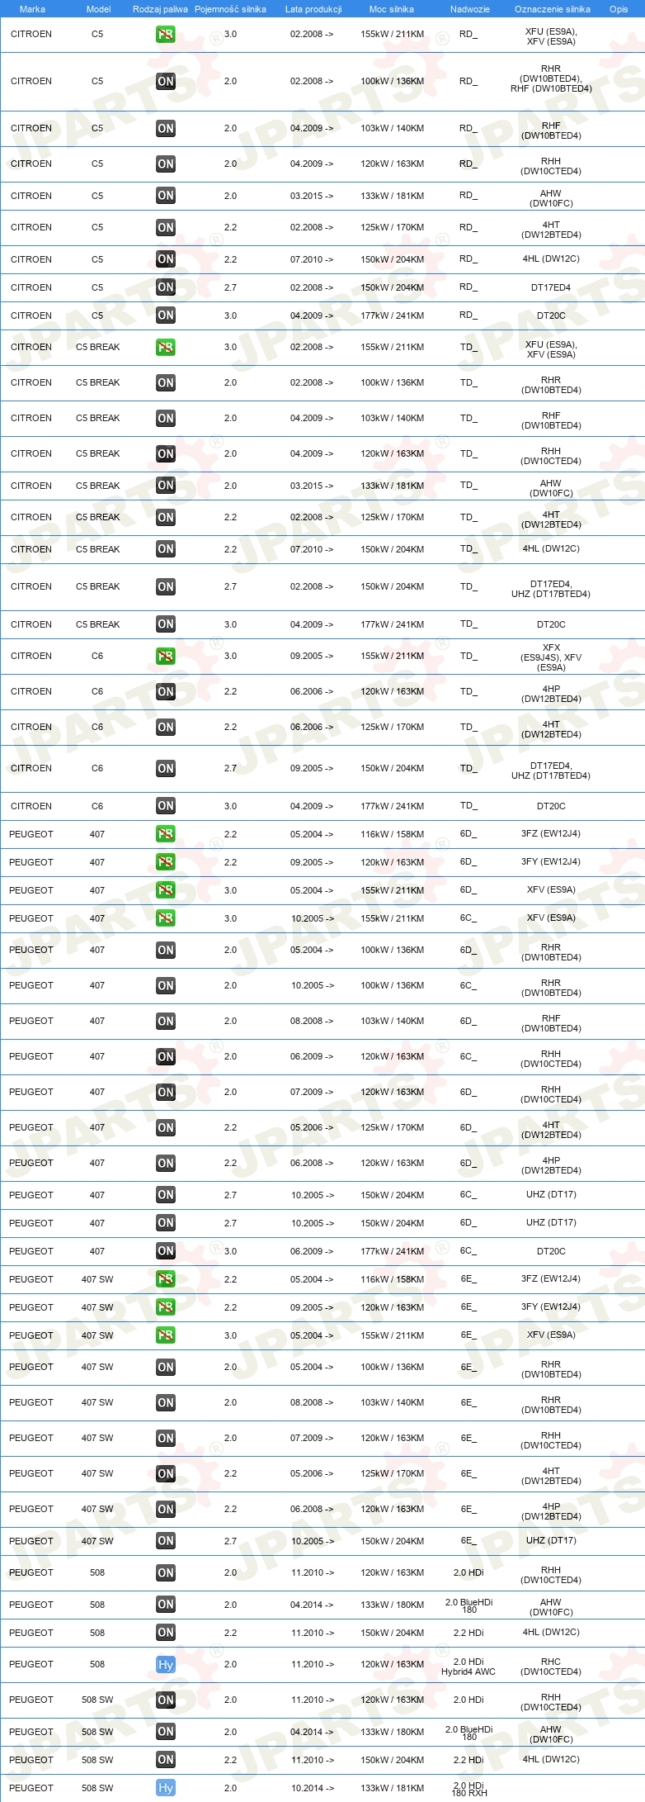Select the '2.0 HDi Hybrid4 AWC' body cell
The width and height of the screenshot is (645, 1802).
468,1667
